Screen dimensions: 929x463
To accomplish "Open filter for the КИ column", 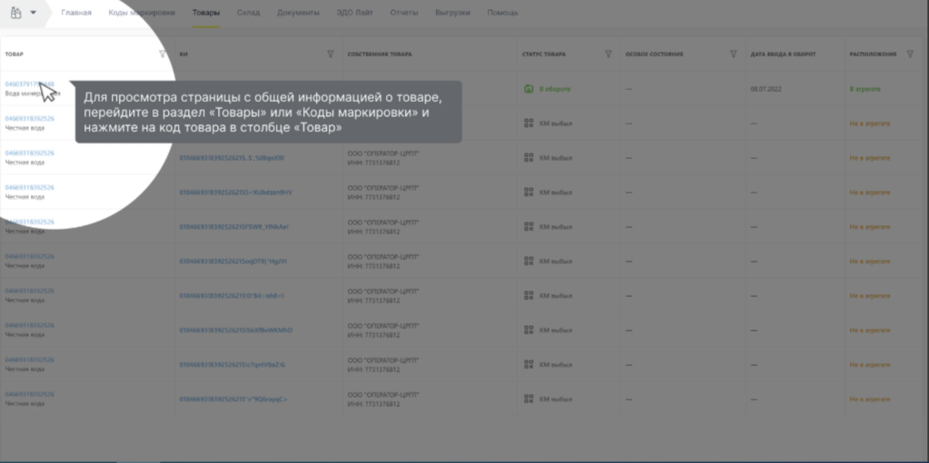I will pyautogui.click(x=331, y=54).
